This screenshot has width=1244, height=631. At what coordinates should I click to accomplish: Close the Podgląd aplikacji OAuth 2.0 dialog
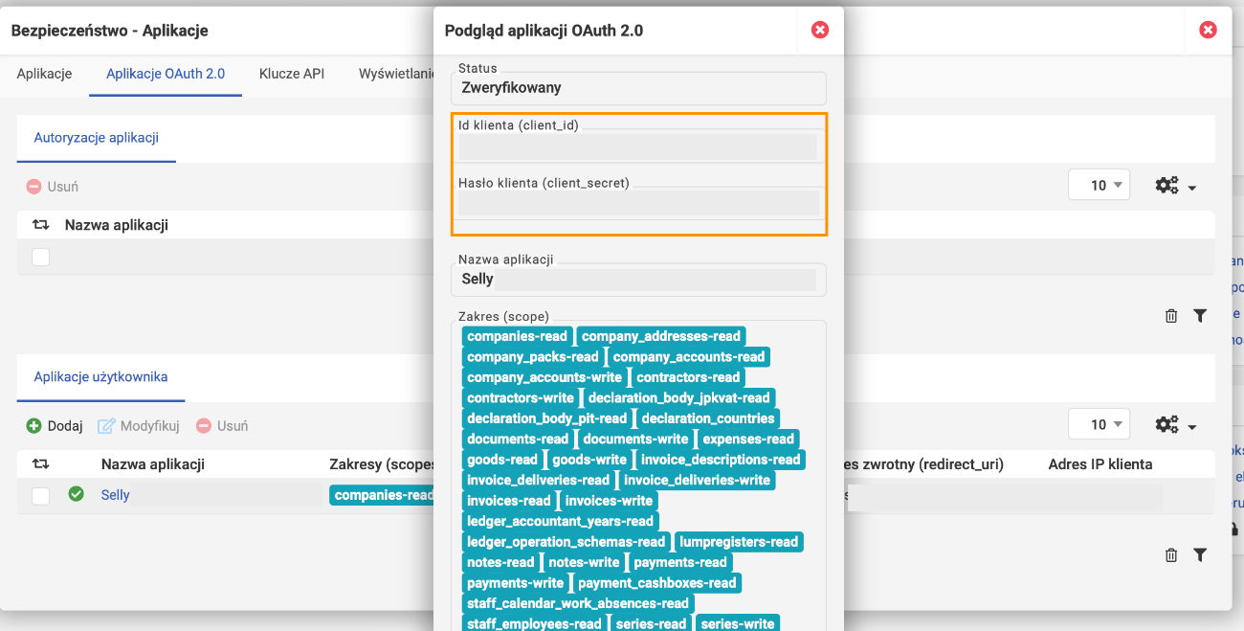pos(820,31)
